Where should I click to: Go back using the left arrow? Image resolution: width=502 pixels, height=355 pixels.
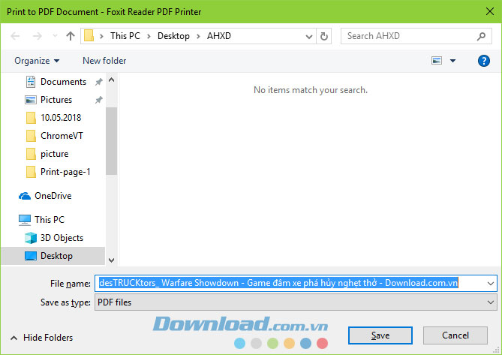pos(15,36)
